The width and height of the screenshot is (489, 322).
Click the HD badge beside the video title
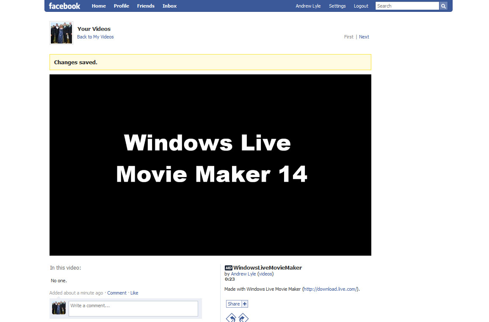tap(229, 268)
